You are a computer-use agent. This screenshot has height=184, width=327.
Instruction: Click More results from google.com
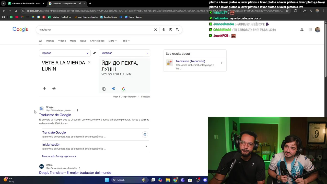coord(59,156)
